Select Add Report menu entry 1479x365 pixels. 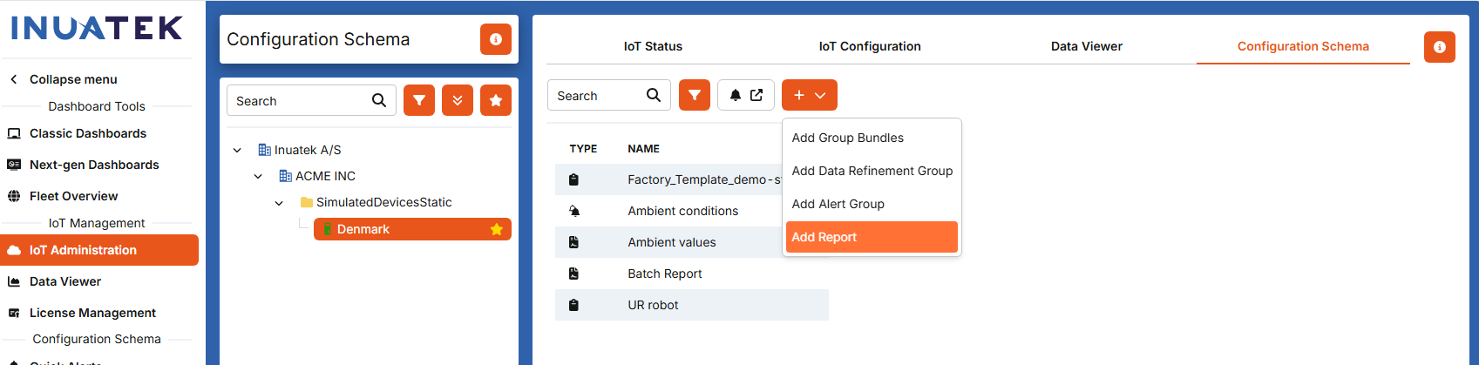click(872, 237)
